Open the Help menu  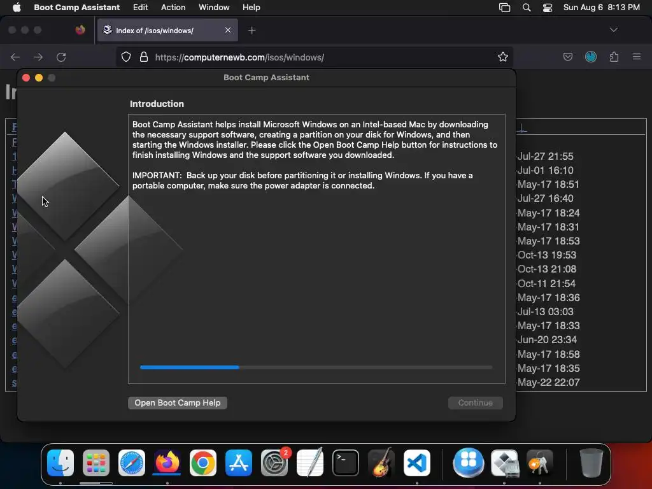[251, 7]
